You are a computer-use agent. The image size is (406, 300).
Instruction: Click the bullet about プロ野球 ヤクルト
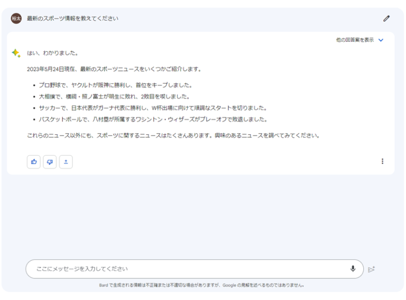coord(115,85)
